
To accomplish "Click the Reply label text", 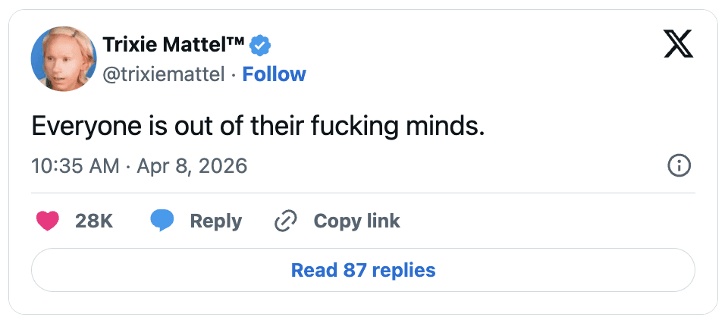I will 215,221.
